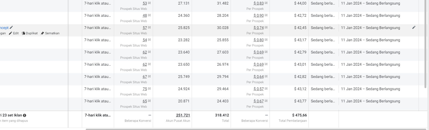Viewport: 429px width, 130px height.
Task: Click the Duplikat copy icon
Action: pyautogui.click(x=23, y=33)
